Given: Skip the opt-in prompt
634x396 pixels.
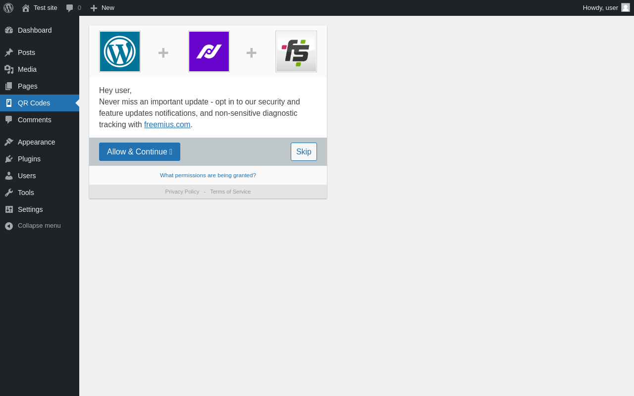Looking at the screenshot, I should point(304,151).
